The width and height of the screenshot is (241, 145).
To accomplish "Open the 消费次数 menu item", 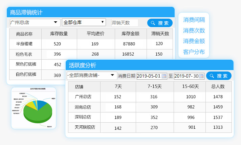I will [194, 30].
